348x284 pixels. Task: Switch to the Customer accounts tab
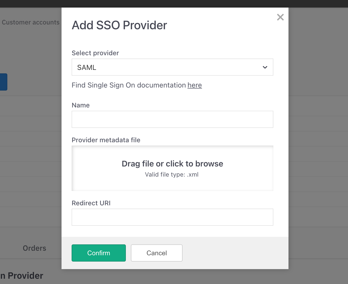pos(31,22)
